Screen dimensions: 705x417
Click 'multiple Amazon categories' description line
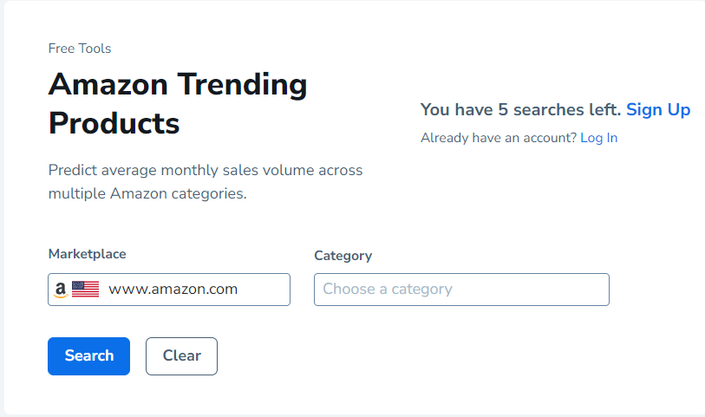point(147,193)
